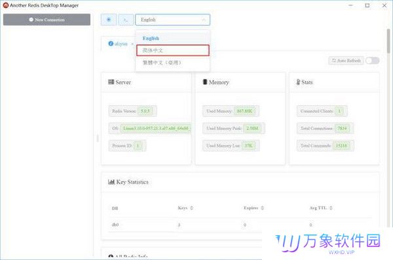
Task: Click the Key Statistics heading
Action: (132, 182)
